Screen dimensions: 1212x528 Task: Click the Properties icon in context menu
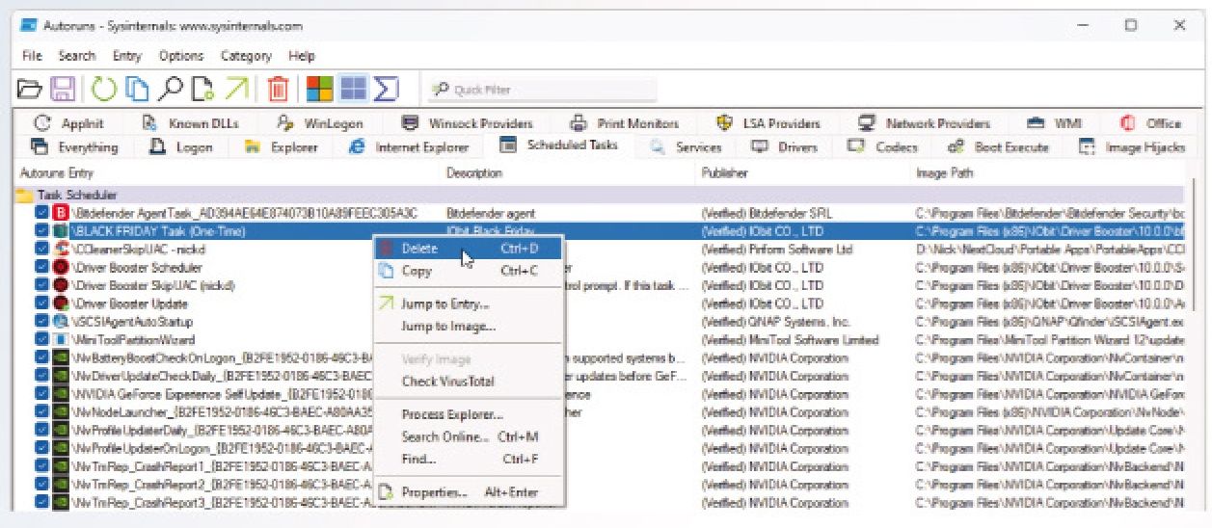(387, 492)
